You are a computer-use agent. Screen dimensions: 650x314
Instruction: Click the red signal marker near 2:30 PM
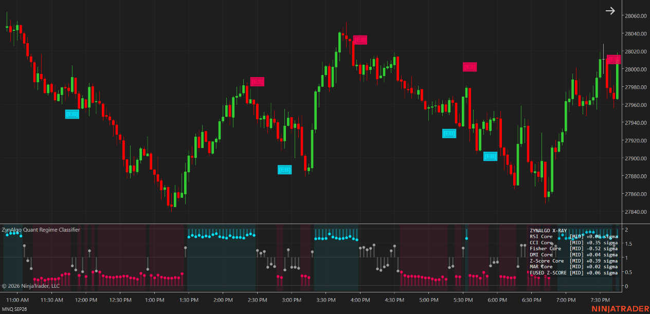click(257, 82)
